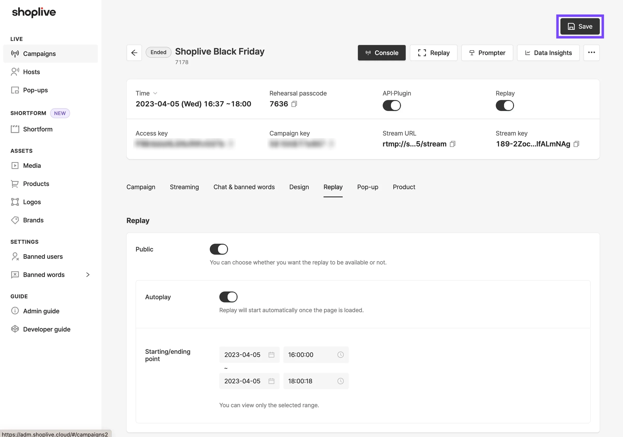Turn off the Public replay toggle
This screenshot has height=437, width=623.
219,249
